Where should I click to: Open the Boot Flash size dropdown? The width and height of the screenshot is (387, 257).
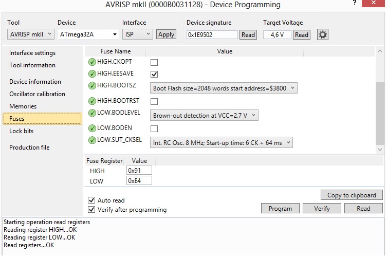tap(224, 88)
